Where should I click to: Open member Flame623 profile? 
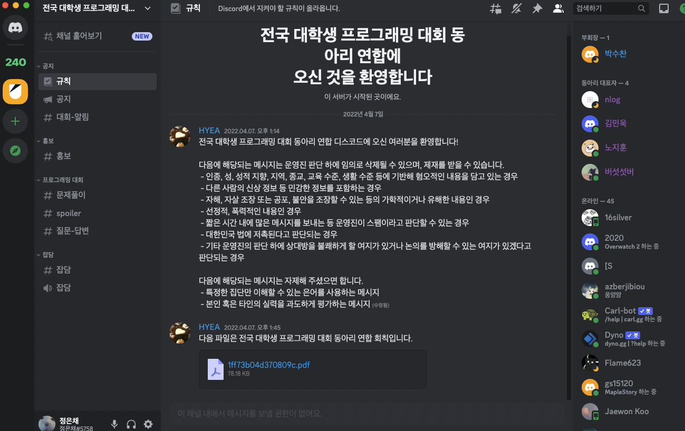tap(627, 363)
